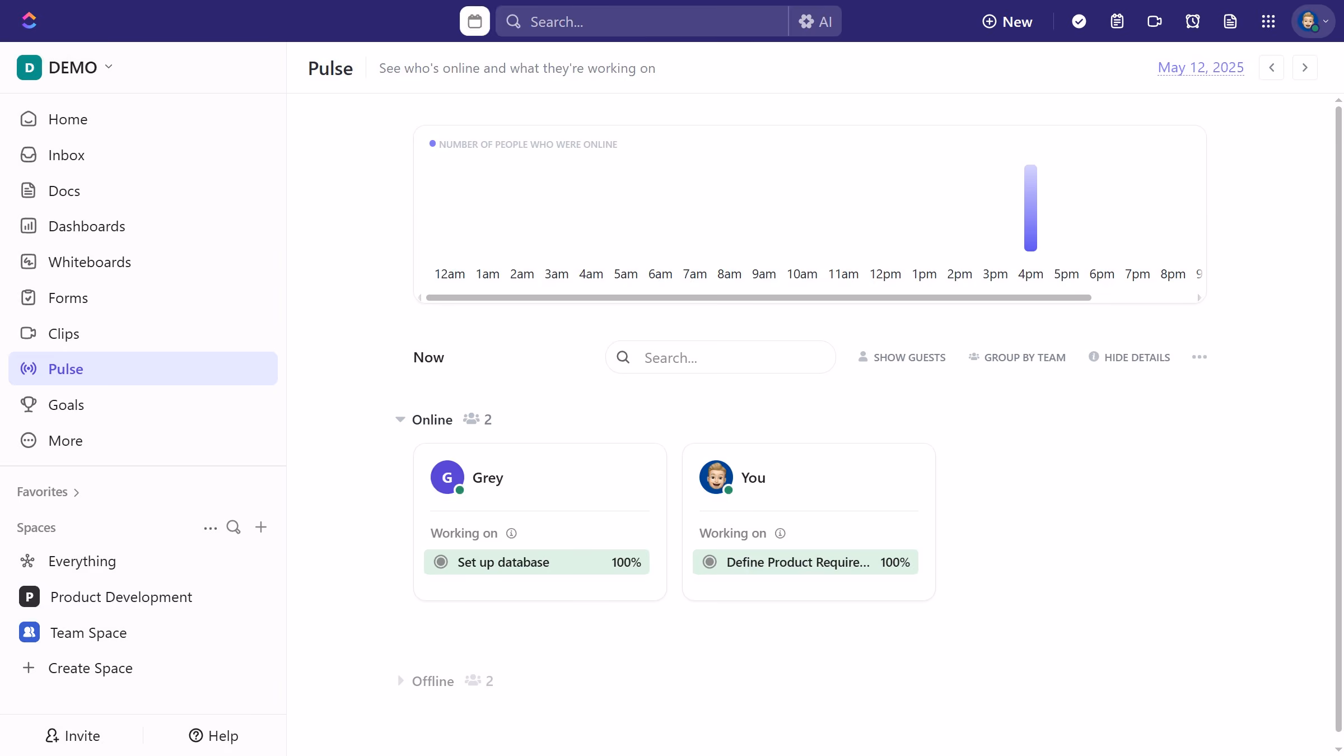Open the header document icon
This screenshot has width=1344, height=756.
(1230, 21)
